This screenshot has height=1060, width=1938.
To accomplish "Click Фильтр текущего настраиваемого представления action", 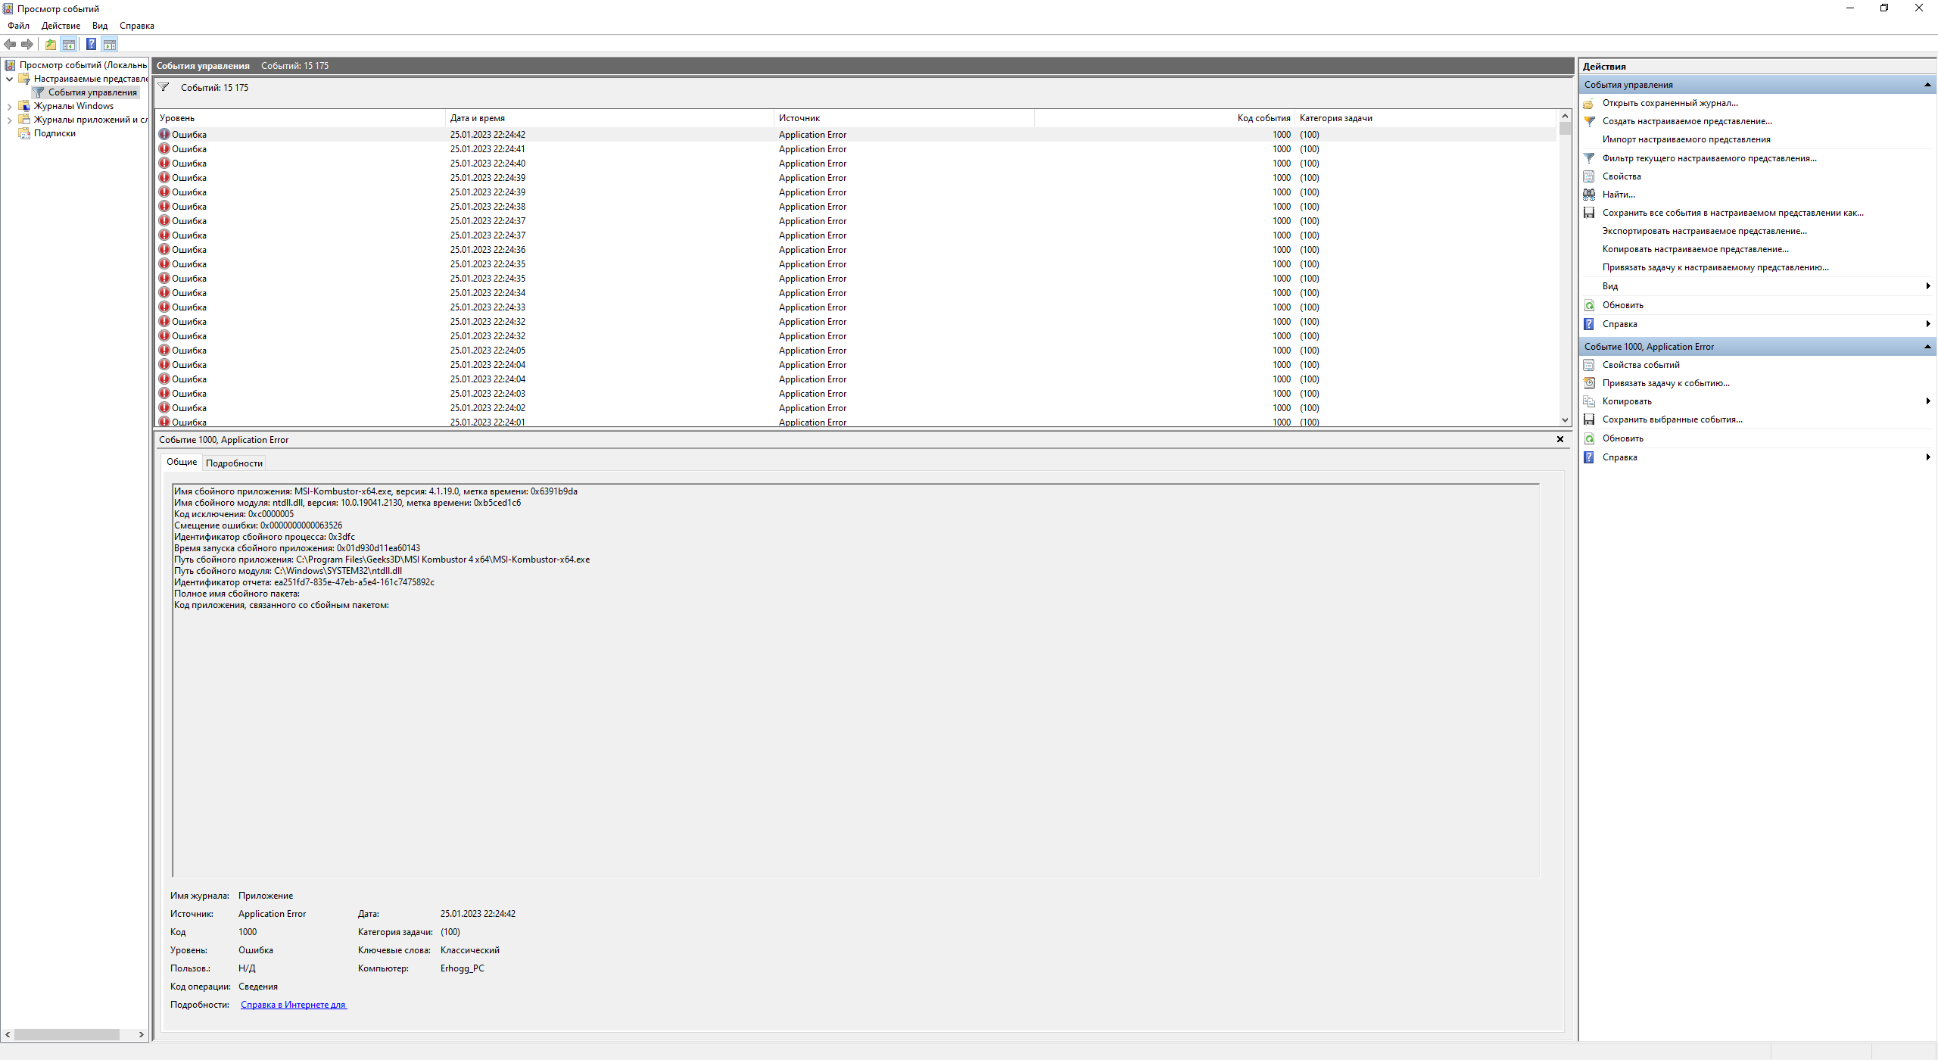I will pos(1709,158).
